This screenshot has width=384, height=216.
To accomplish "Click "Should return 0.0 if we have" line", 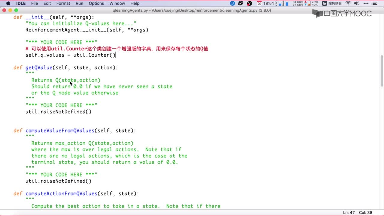I will click(x=102, y=86).
